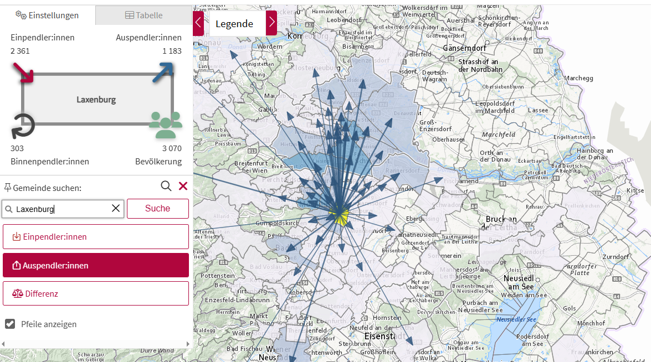This screenshot has width=651, height=362.
Task: Select the Einpendler:innen button
Action: 96,237
